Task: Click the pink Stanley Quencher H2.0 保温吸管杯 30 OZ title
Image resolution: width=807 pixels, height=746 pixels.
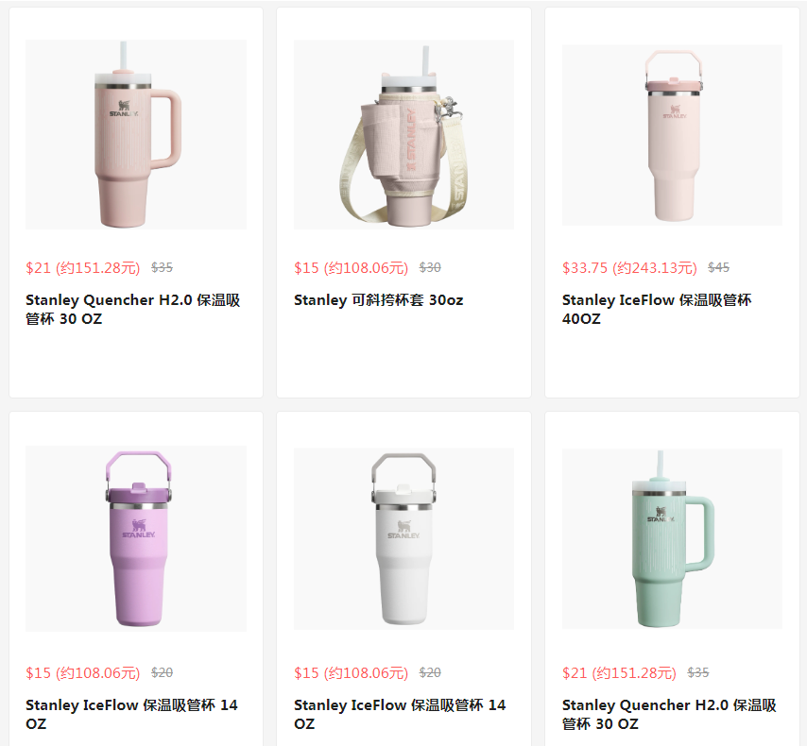Action: pos(133,309)
